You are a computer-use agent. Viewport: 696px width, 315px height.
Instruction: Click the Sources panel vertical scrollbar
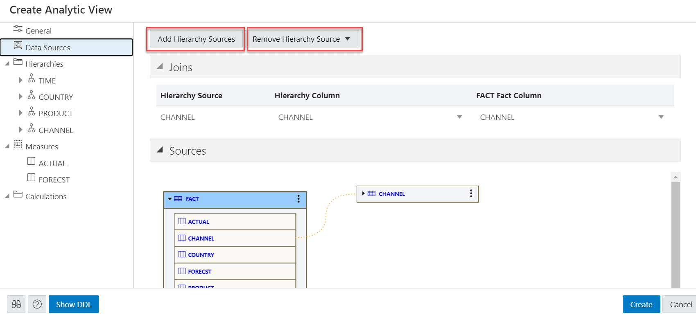coord(676,233)
